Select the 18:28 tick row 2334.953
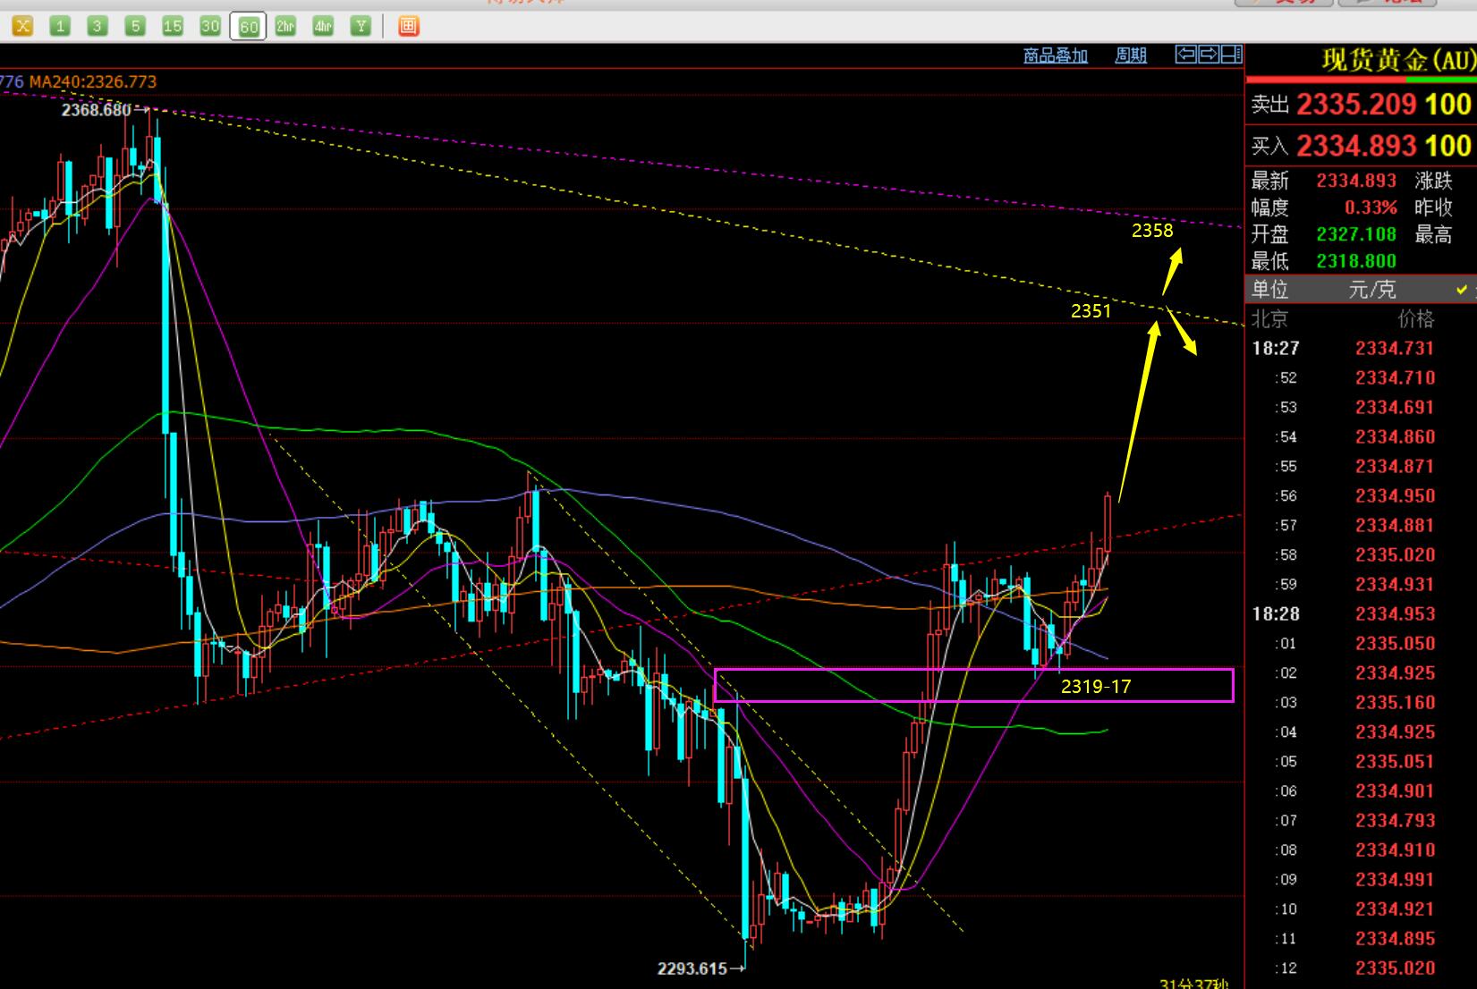This screenshot has width=1477, height=989. tap(1361, 613)
